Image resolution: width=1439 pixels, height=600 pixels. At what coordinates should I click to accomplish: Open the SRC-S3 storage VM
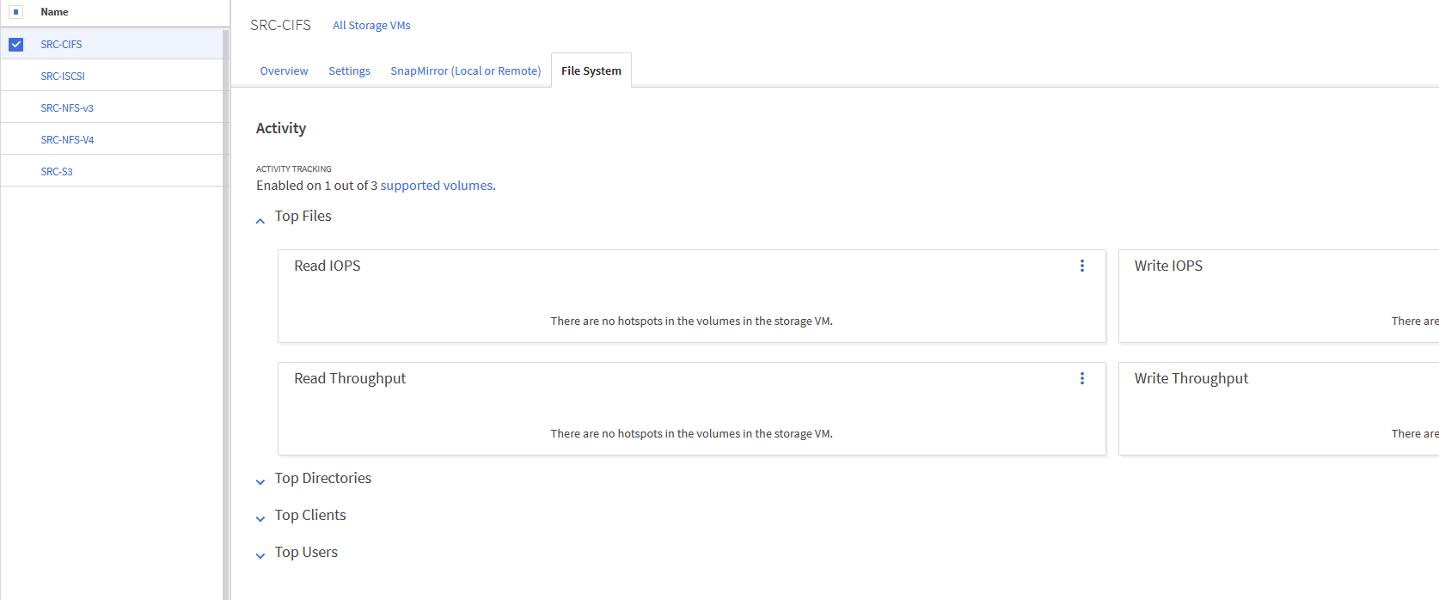[x=57, y=172]
